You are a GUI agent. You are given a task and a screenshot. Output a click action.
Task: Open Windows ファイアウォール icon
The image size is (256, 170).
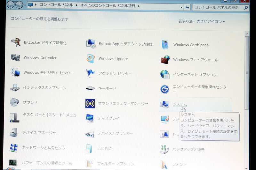click(x=165, y=60)
